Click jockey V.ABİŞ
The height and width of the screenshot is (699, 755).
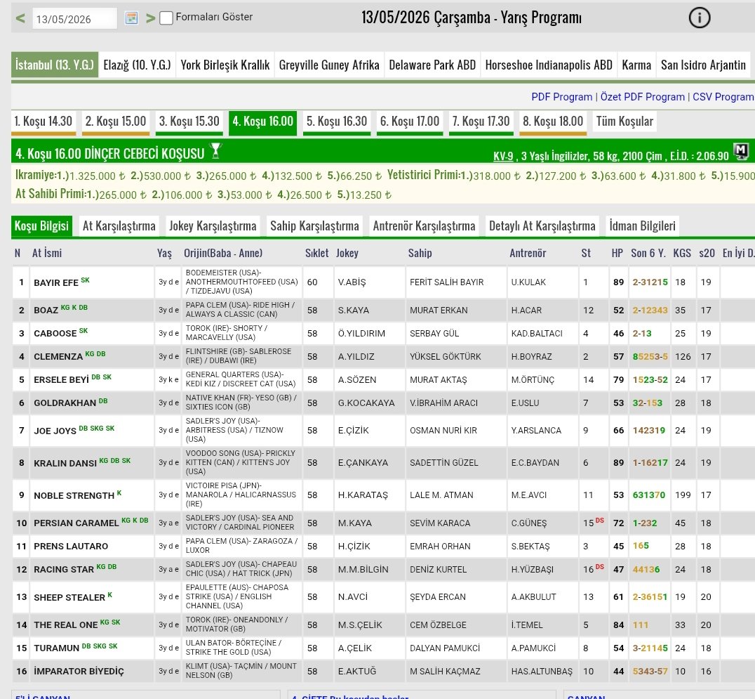[352, 282]
